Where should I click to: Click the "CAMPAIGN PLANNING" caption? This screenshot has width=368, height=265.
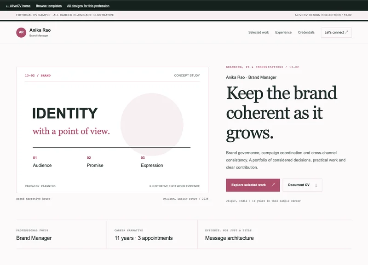tap(40, 186)
